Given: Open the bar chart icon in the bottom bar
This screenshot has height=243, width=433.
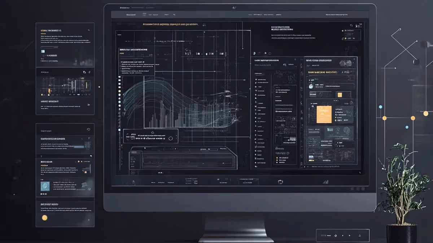Looking at the screenshot, I should (325, 182).
